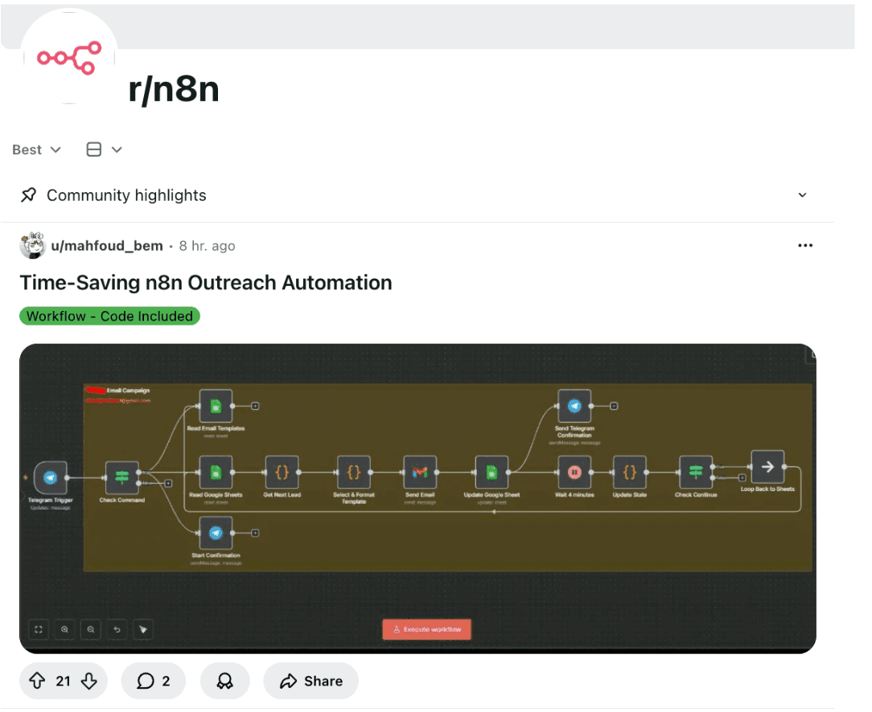Collapse the Community highlights section
This screenshot has width=872, height=712.
click(802, 194)
